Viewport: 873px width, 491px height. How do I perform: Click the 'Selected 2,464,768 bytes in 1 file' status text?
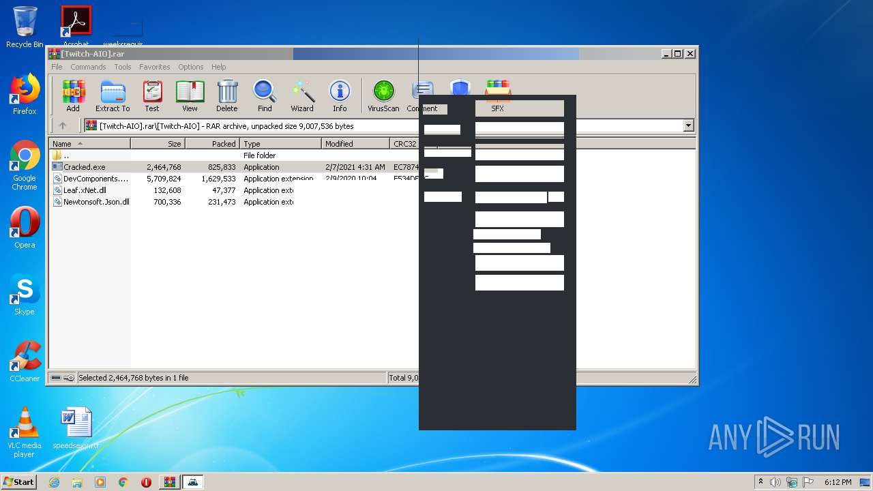coord(134,378)
